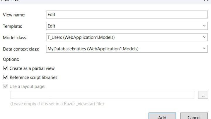Click the 'View name:' label
Image resolution: width=211 pixels, height=119 pixels.
tap(14, 15)
